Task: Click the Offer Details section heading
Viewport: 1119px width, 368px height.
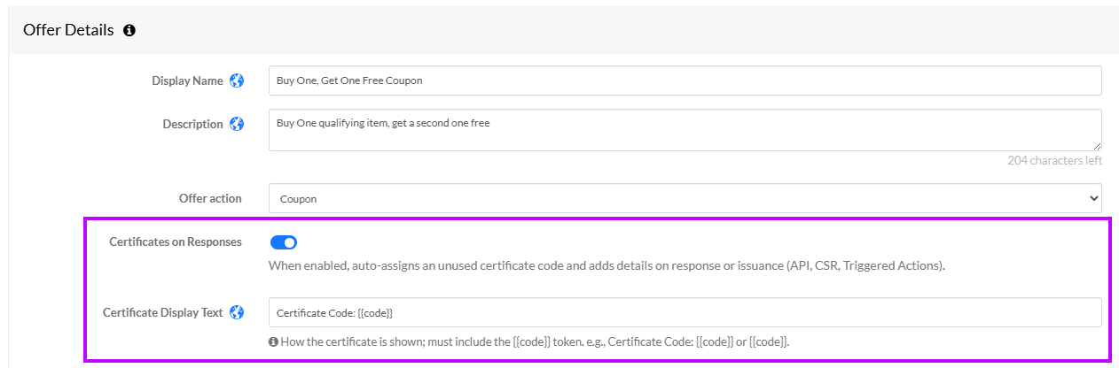Action: tap(68, 30)
